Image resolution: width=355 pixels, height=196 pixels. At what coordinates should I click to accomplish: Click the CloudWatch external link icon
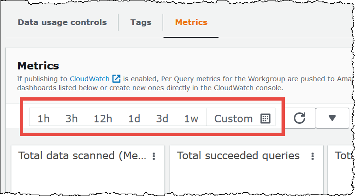pyautogui.click(x=116, y=79)
